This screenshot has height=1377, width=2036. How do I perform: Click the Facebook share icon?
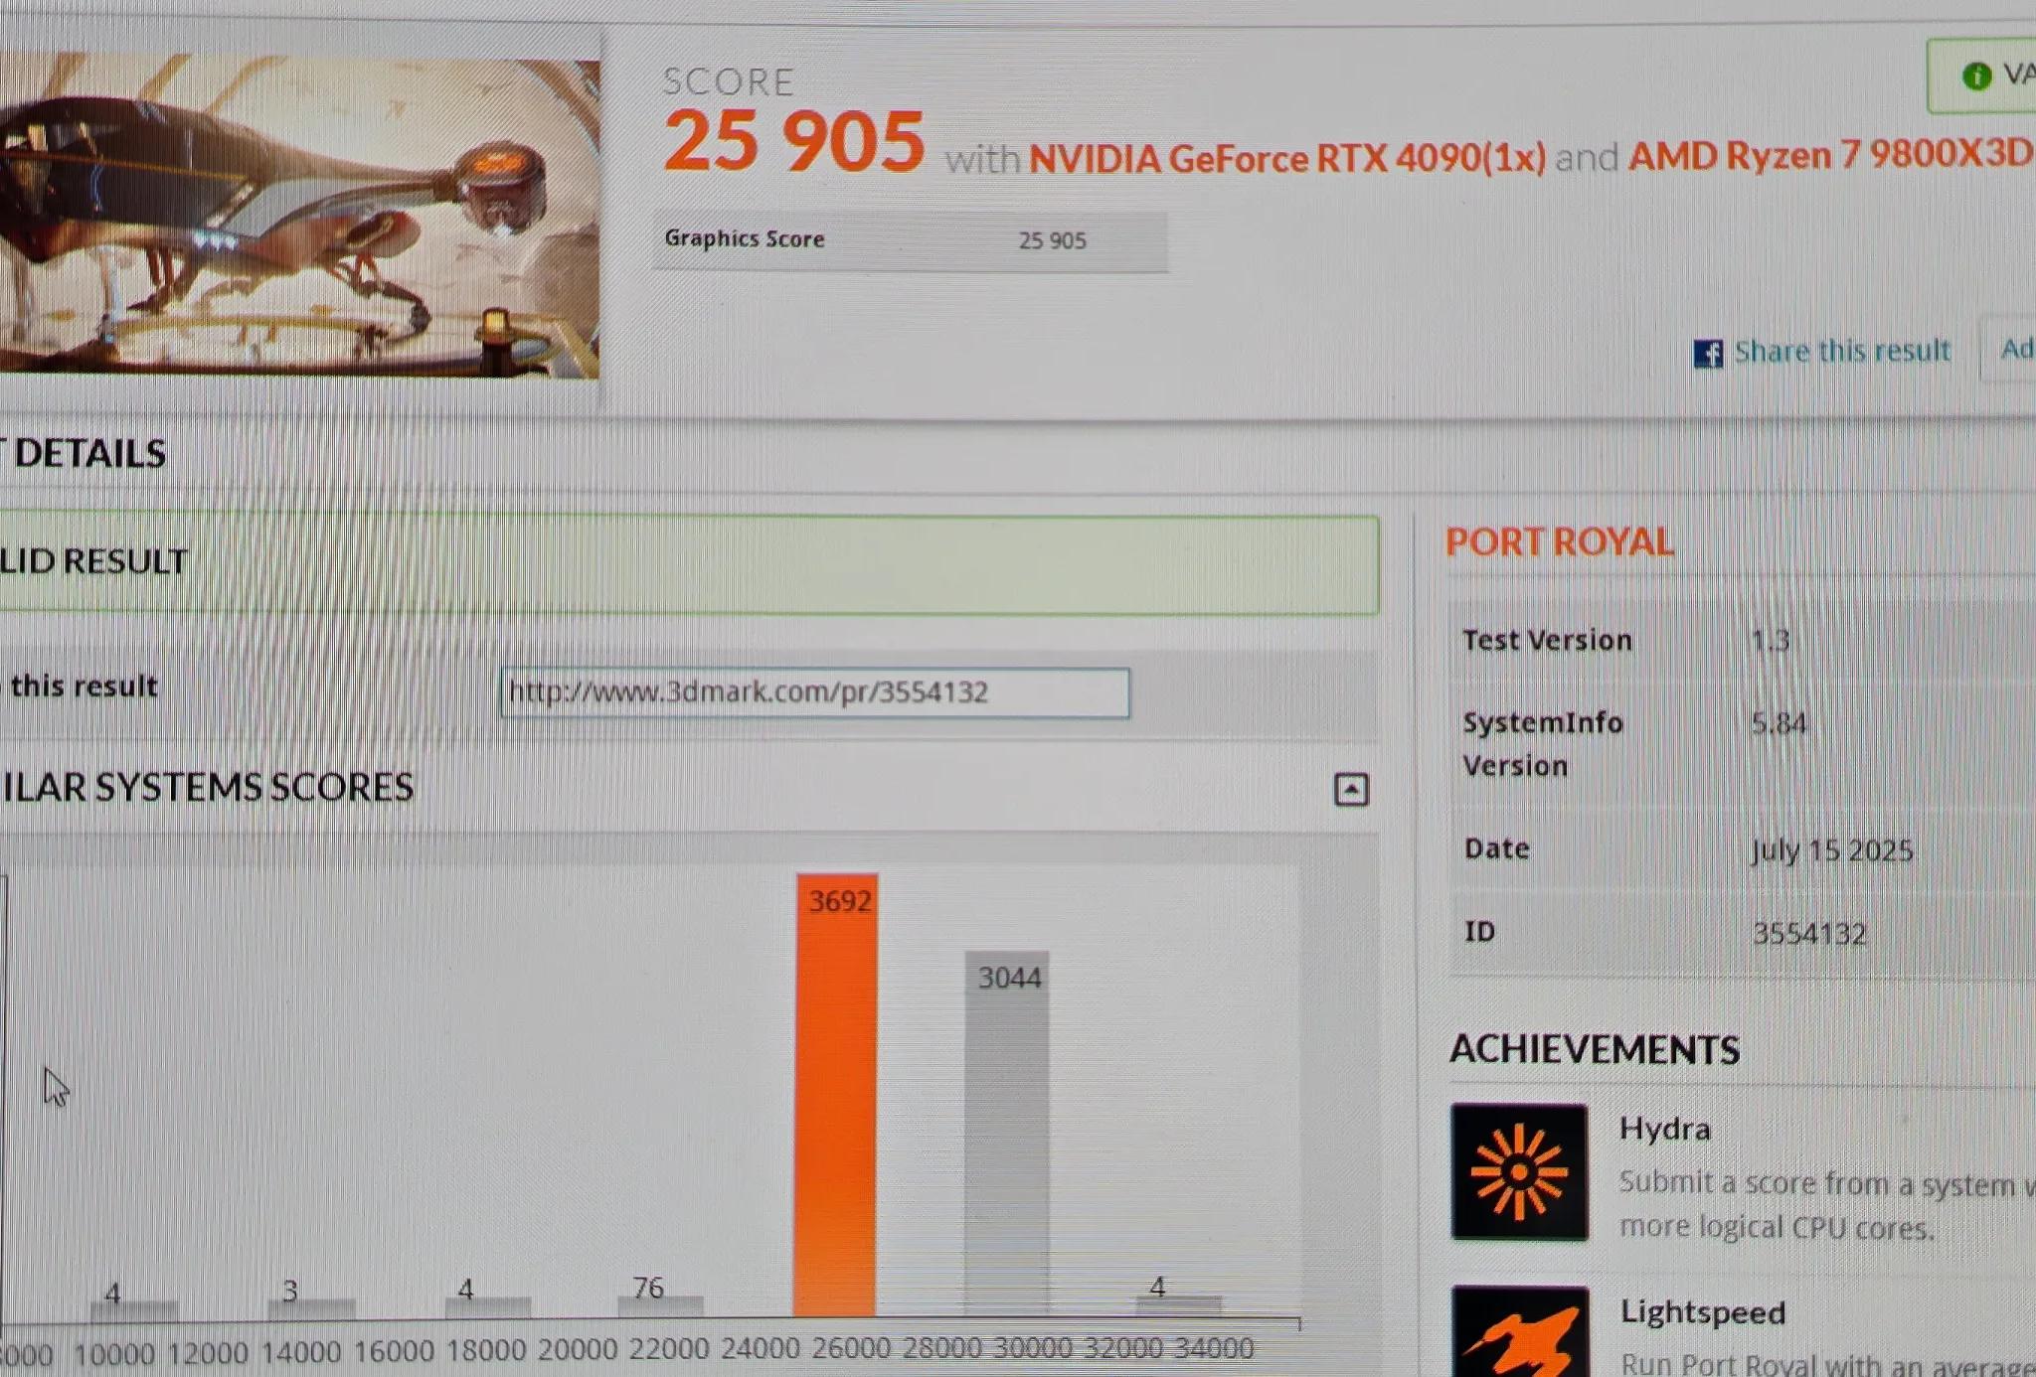point(1707,354)
